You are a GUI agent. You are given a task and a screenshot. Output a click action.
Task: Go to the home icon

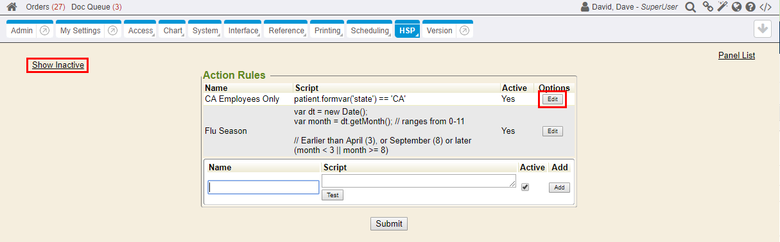[x=12, y=7]
